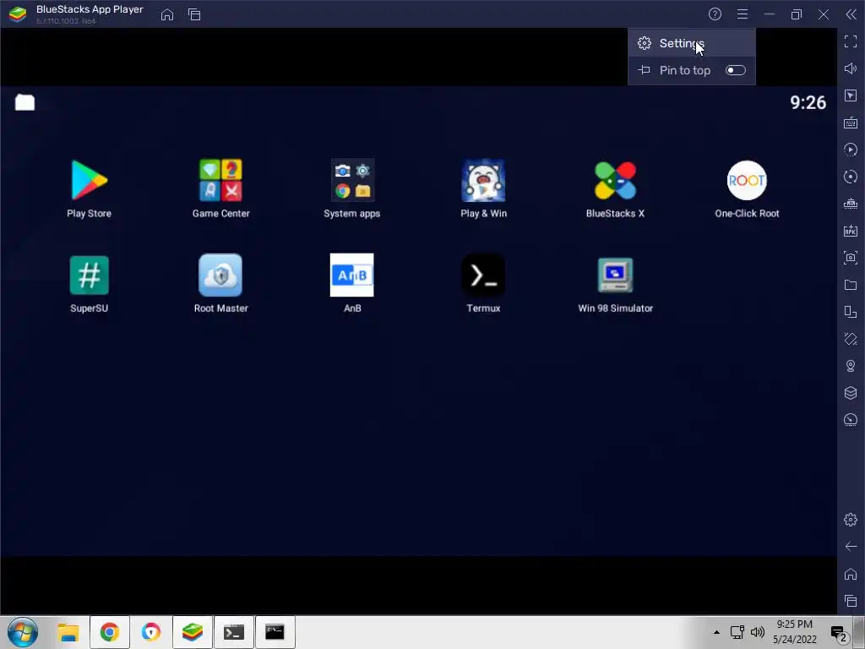Open the Play & Win app
This screenshot has width=865, height=649.
click(x=483, y=181)
